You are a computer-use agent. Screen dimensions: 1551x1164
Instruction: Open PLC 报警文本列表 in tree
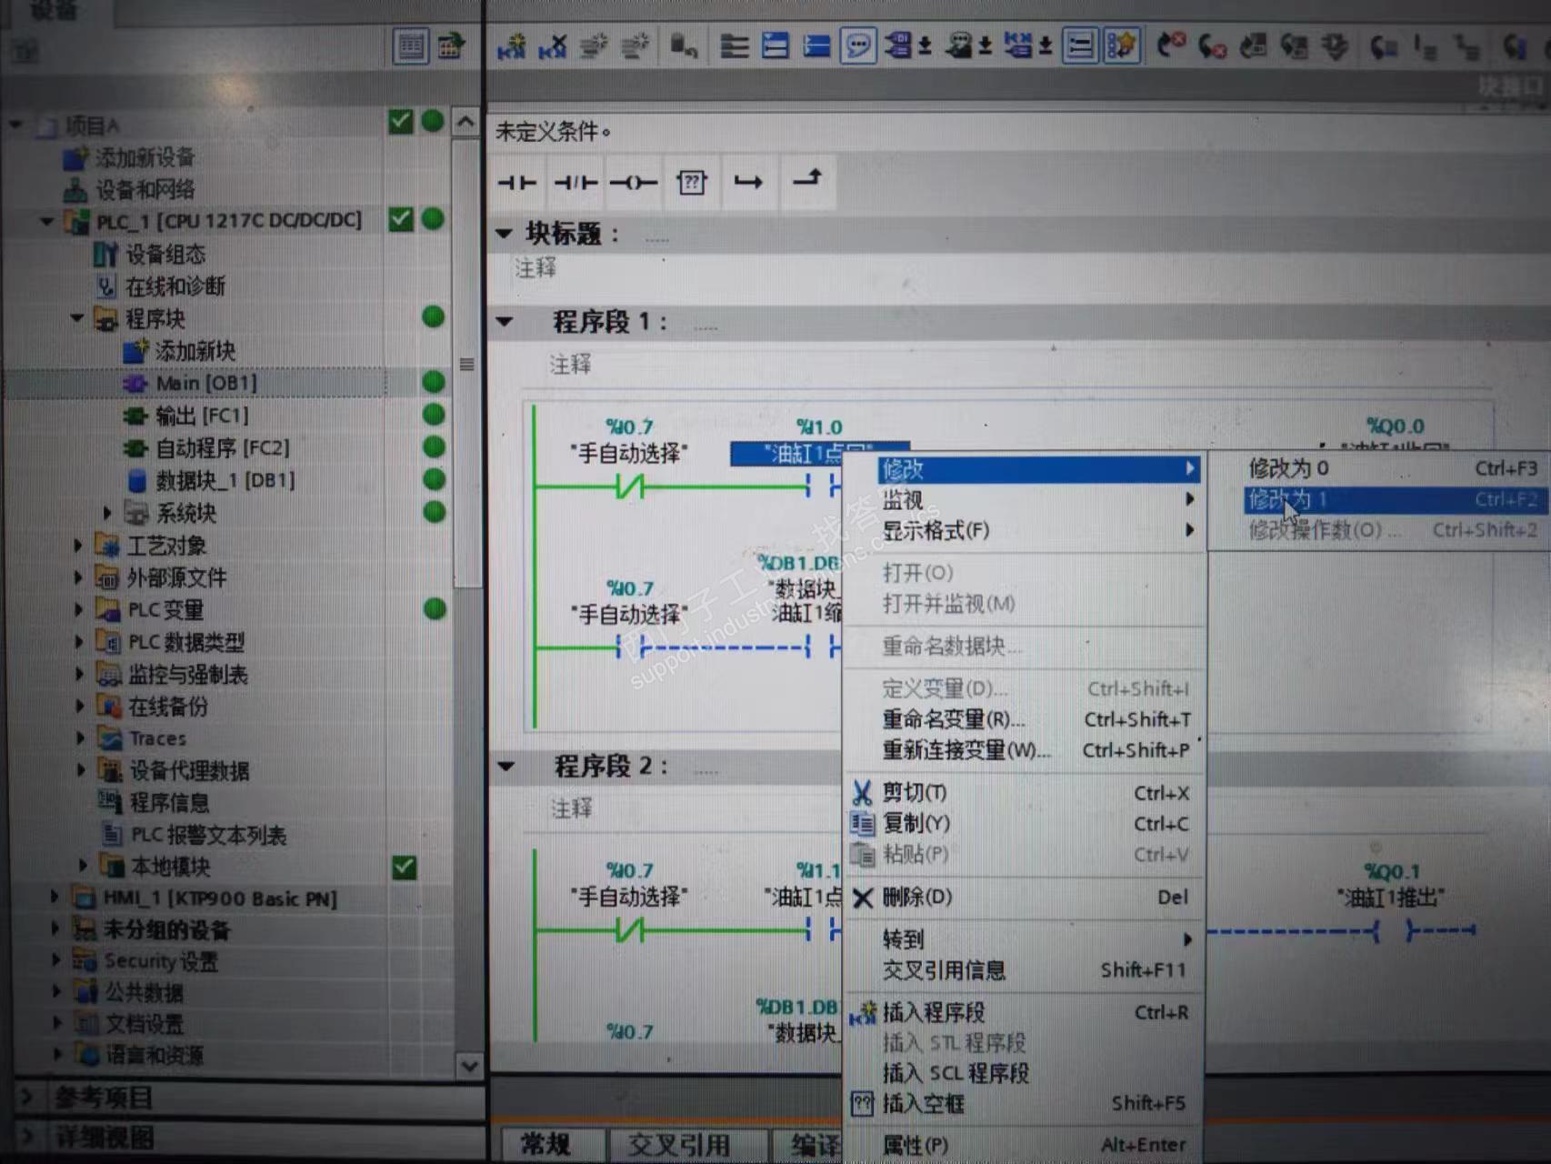point(208,835)
